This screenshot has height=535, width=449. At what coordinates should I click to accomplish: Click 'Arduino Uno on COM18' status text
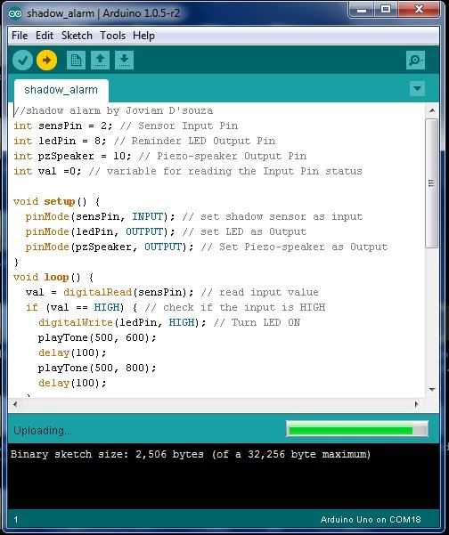coord(371,520)
